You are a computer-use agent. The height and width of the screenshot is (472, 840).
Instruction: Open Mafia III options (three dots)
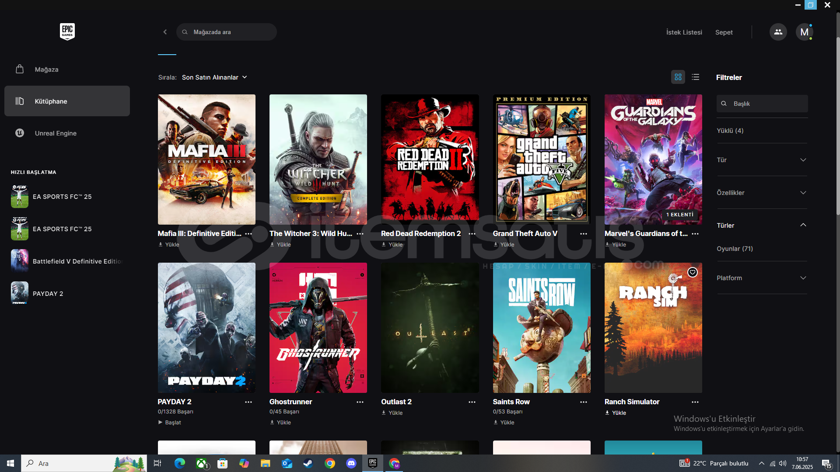tap(248, 234)
